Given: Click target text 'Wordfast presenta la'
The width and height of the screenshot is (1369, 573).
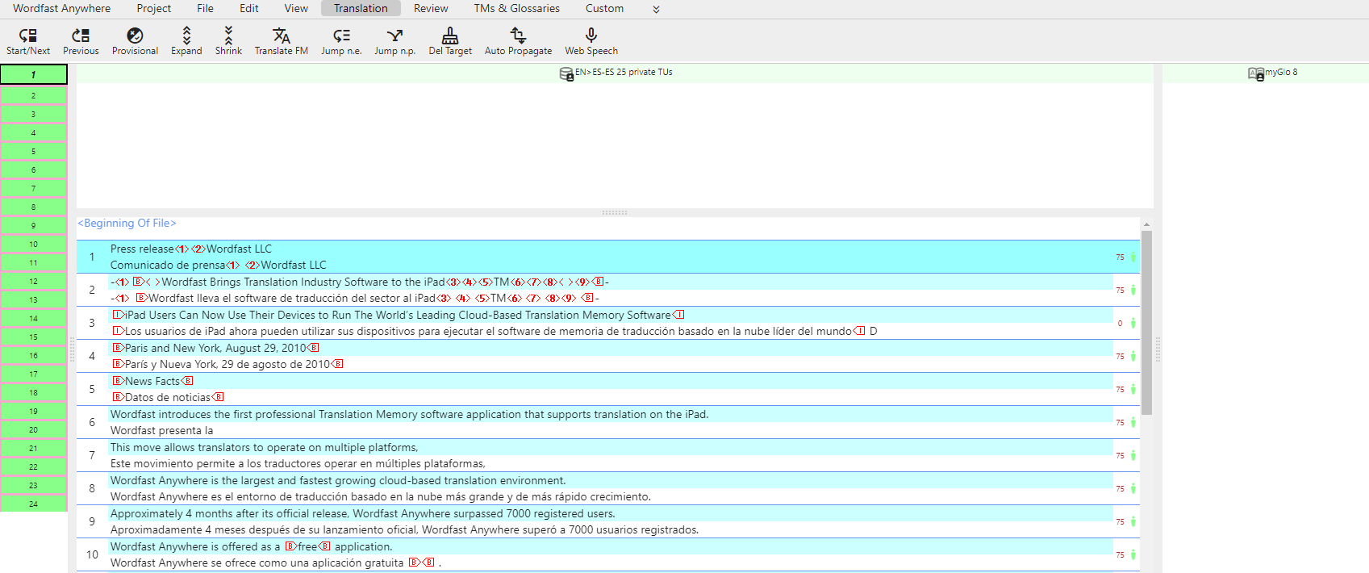Looking at the screenshot, I should 162,430.
